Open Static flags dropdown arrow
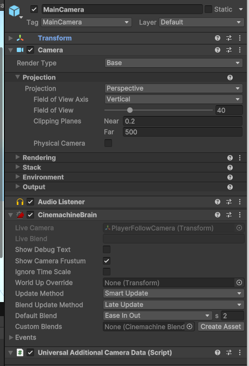Viewport: 249px width, 366px height. (x=241, y=9)
